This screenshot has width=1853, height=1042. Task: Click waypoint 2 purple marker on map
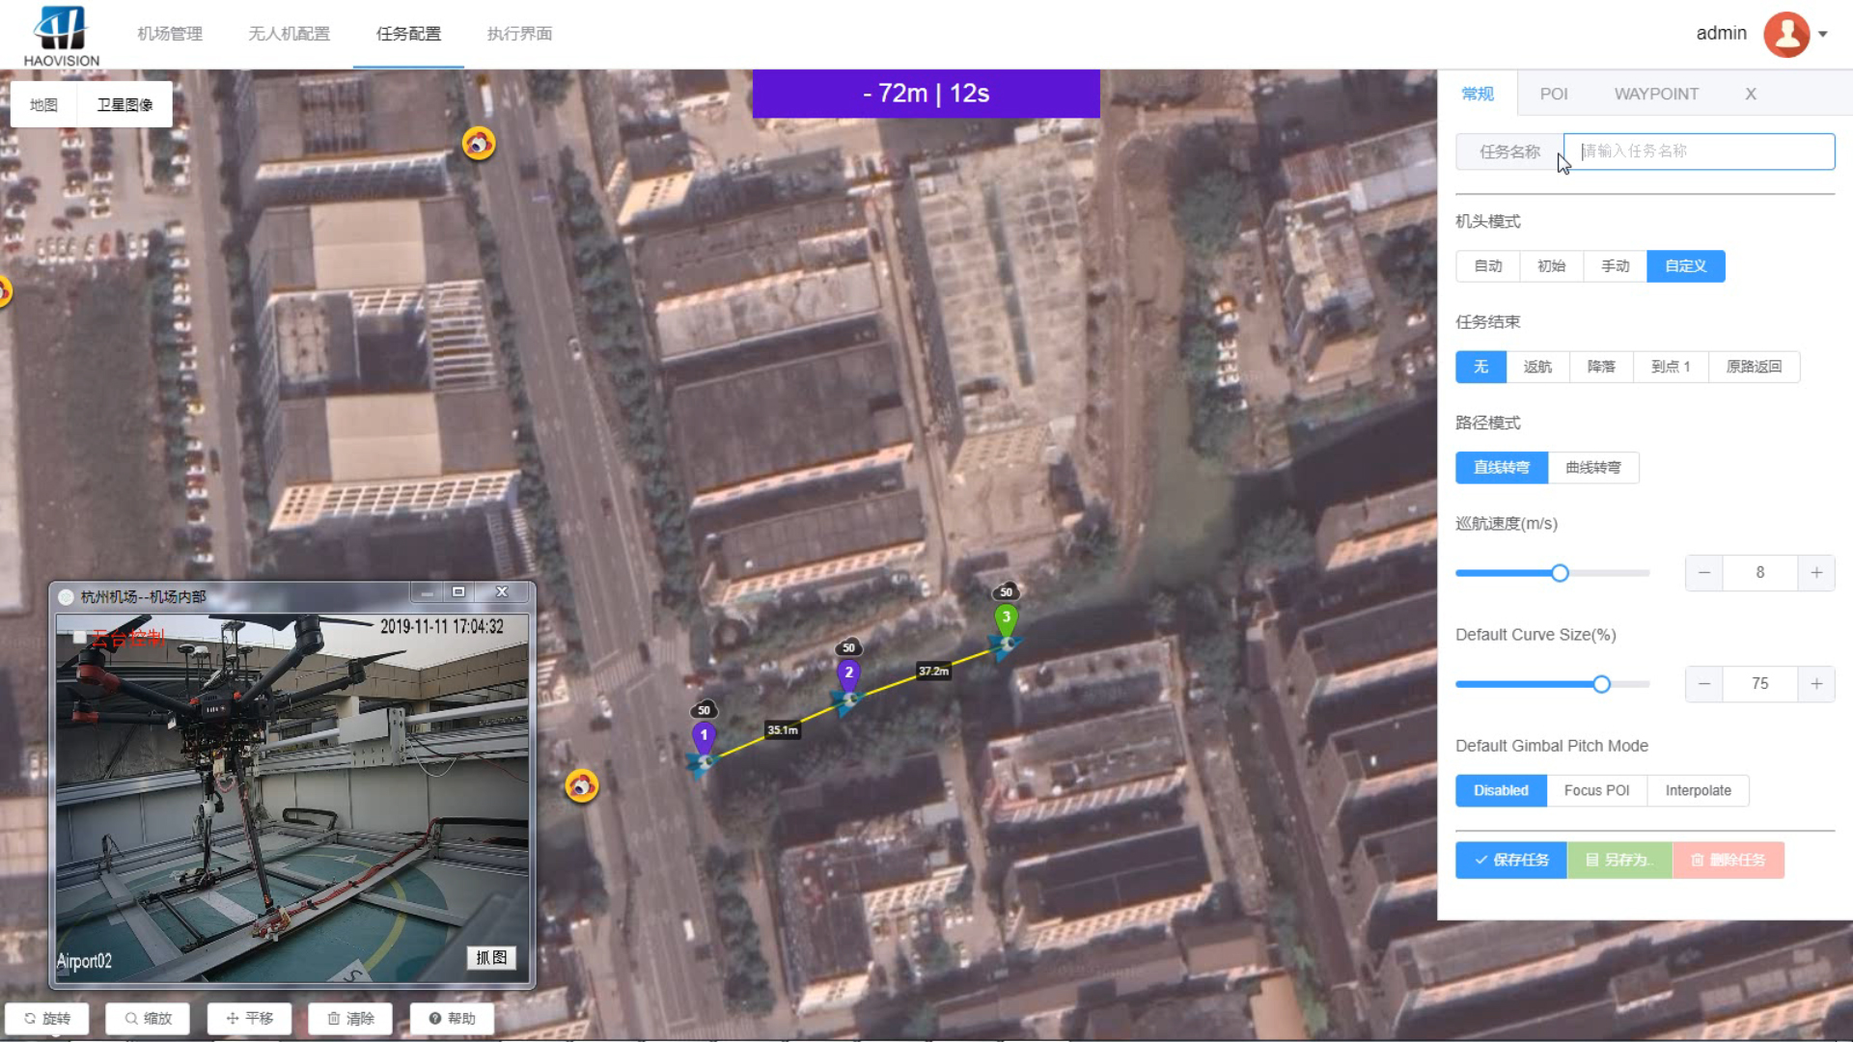click(848, 673)
